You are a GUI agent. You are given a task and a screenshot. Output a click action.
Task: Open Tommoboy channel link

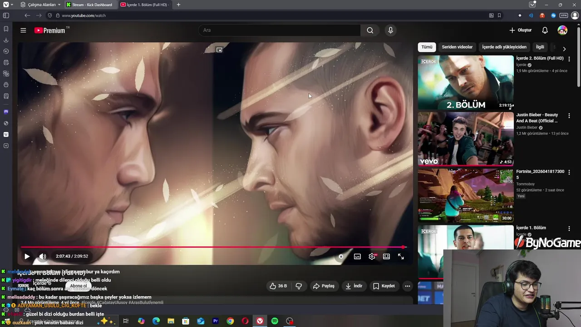pyautogui.click(x=526, y=184)
